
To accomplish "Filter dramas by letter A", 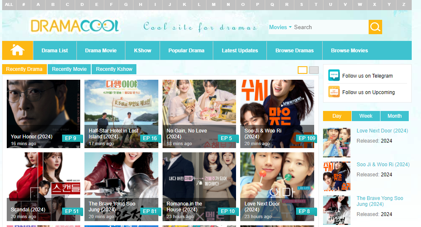I will (x=38, y=5).
